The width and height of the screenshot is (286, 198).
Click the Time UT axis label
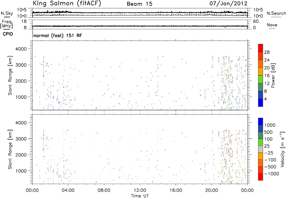click(x=140, y=196)
